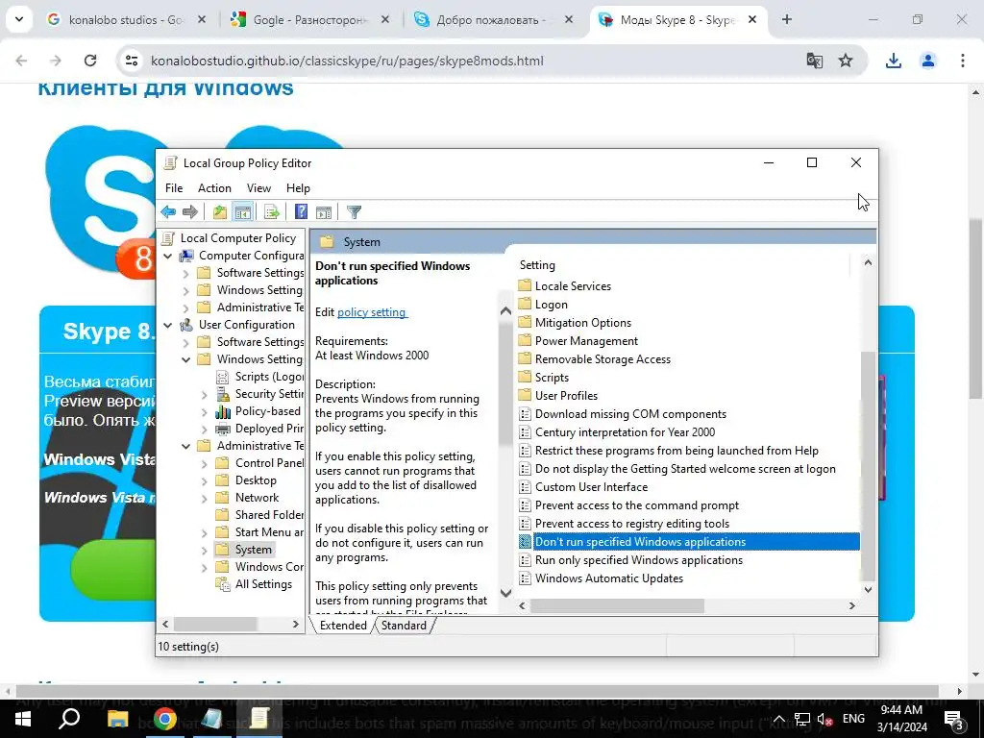The width and height of the screenshot is (984, 738).
Task: Close the Моды Skype 8 tab
Action: [x=751, y=19]
